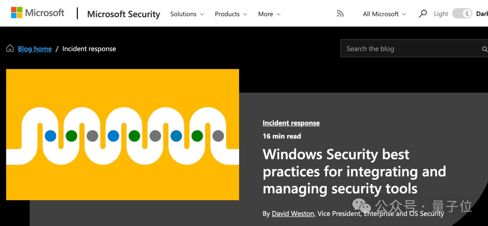The image size is (488, 226).
Task: Go to the Blog home link
Action: pyautogui.click(x=35, y=49)
